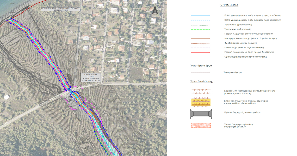The height and width of the screenshot is (156, 297).
Task: Click the green hatched line beside 'Υφιστάμενο φρύδι πρανούς'
Action: point(200,25)
